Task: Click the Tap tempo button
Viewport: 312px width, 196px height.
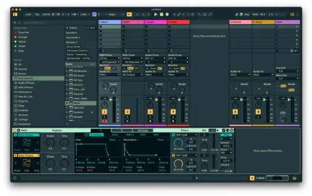Action: click(x=37, y=14)
